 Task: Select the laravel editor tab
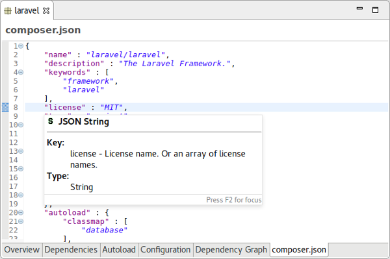(27, 10)
